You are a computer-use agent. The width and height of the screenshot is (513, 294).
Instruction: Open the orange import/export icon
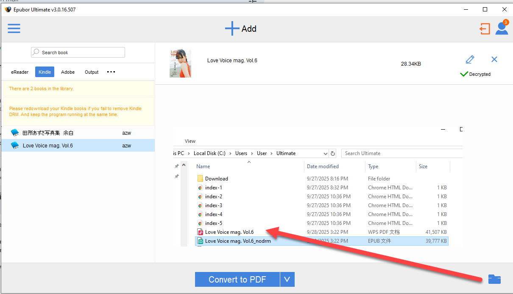[485, 28]
